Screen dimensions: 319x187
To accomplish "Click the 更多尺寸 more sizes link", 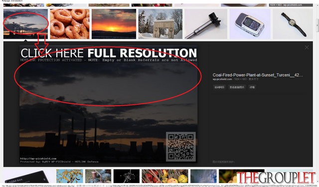I will tap(253, 79).
